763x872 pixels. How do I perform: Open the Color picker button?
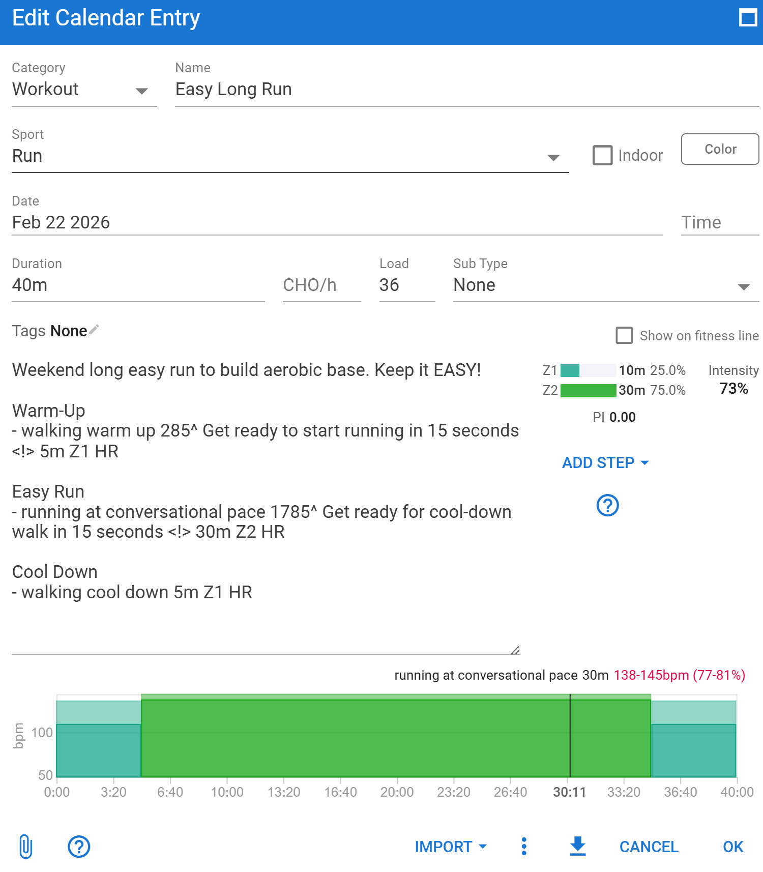(x=720, y=149)
